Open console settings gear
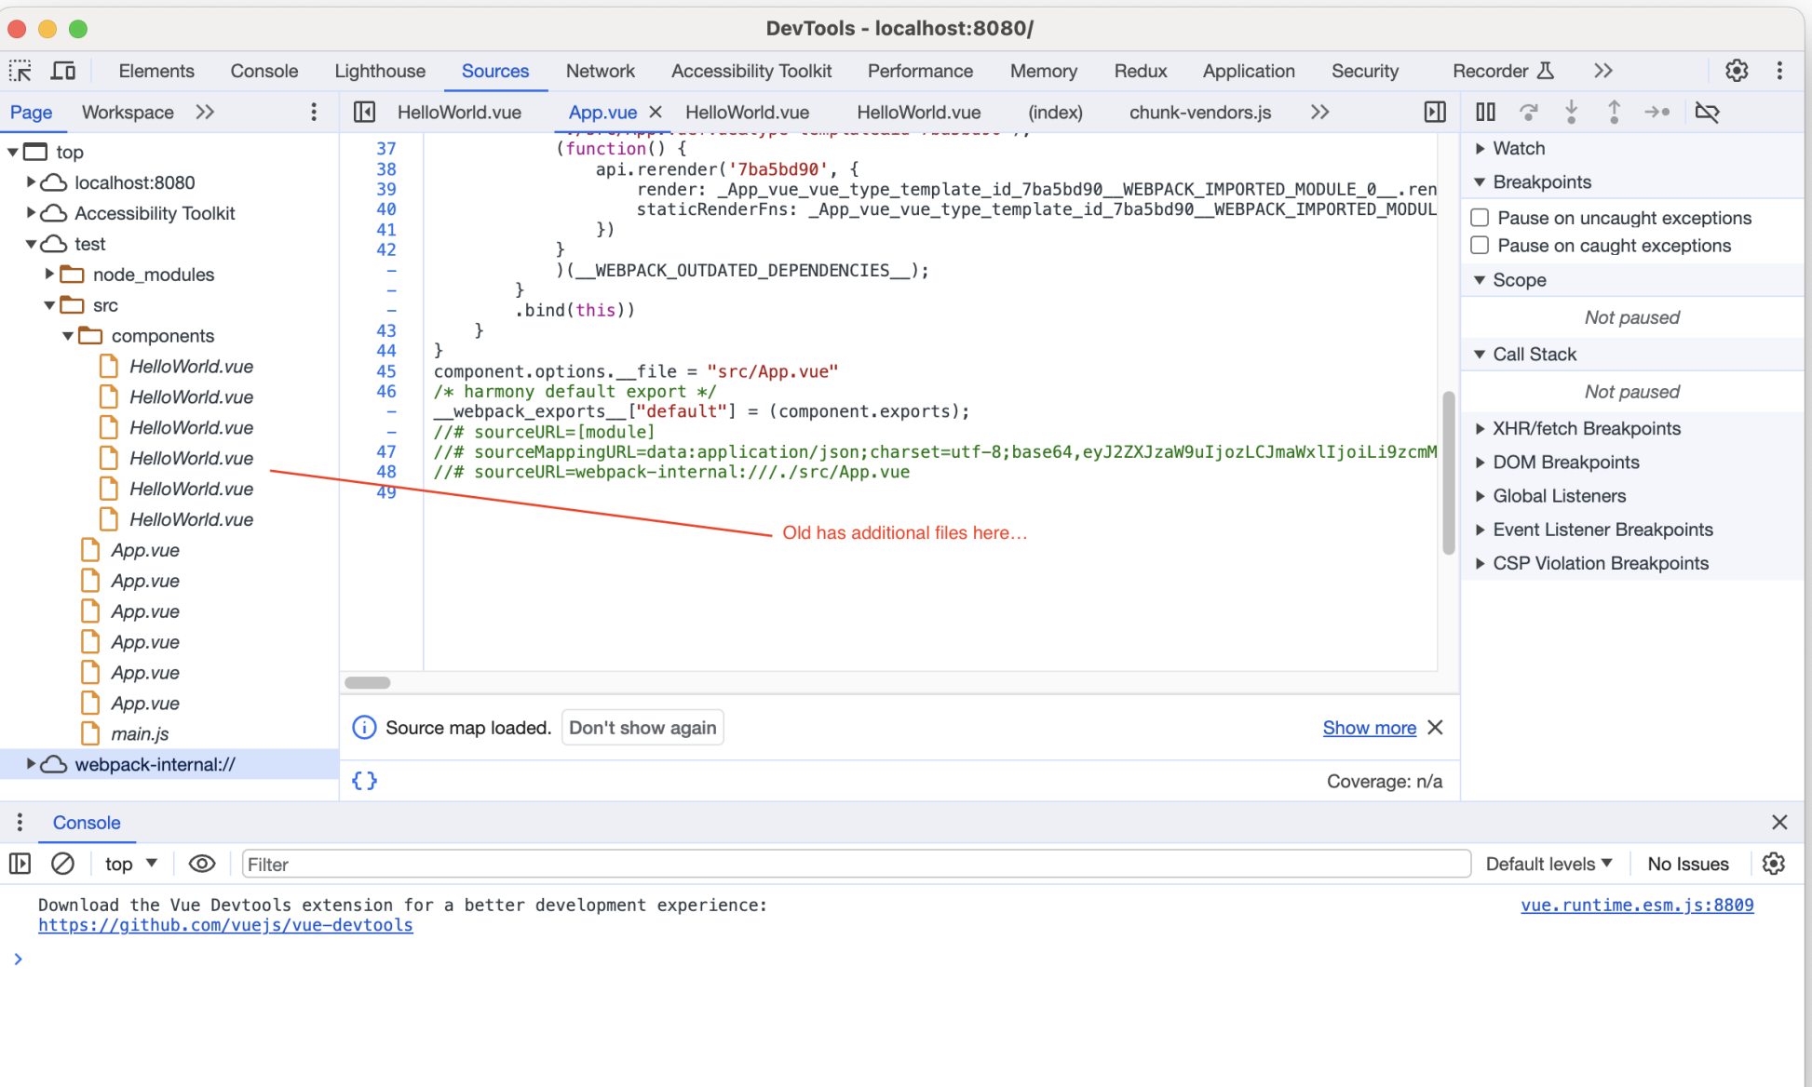 (x=1774, y=864)
